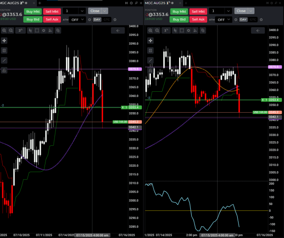Select crosshair tool in 1h chart
The height and width of the screenshot is (238, 284).
tap(150, 40)
